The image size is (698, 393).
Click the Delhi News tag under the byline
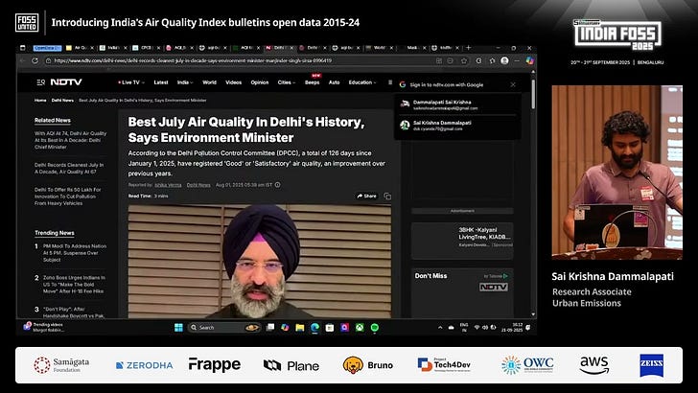coord(198,185)
